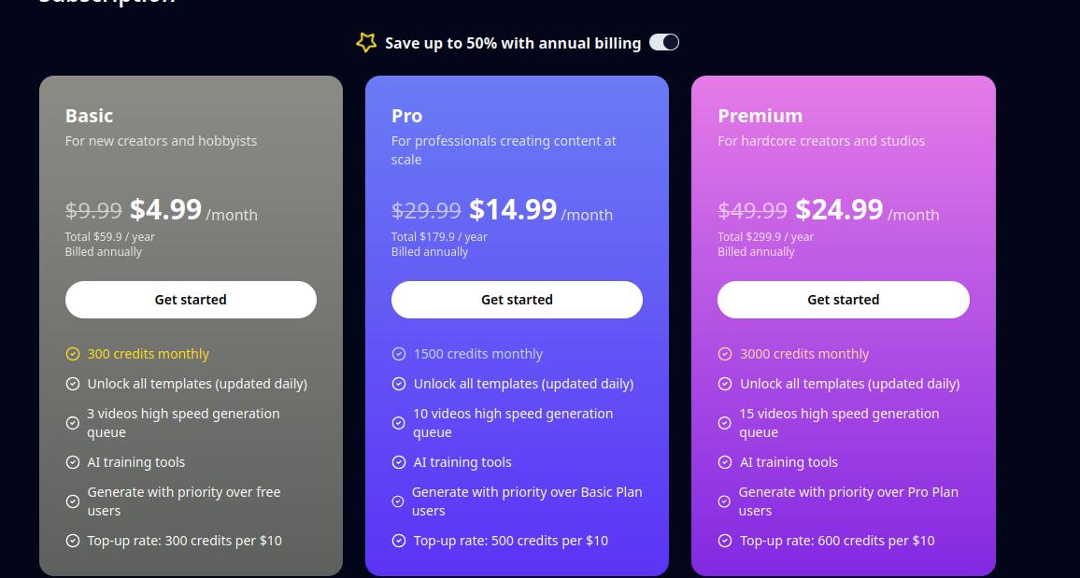Choose Get started under the Pro plan
The height and width of the screenshot is (578, 1080).
pos(517,300)
